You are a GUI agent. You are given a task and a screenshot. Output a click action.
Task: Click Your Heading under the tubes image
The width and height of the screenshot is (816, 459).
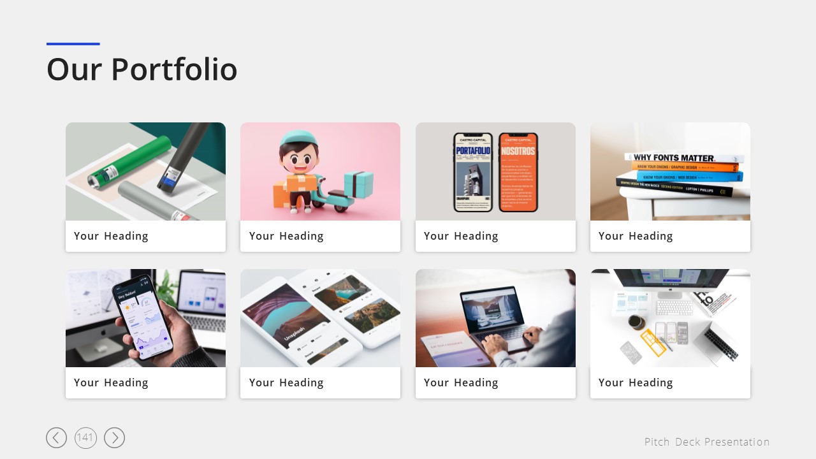[111, 237]
